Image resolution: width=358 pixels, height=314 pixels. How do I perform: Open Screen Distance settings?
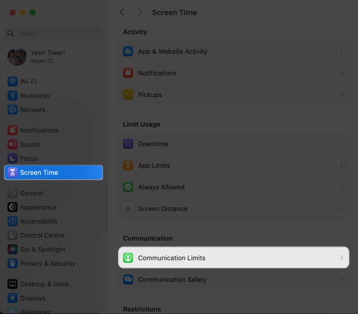pos(233,208)
